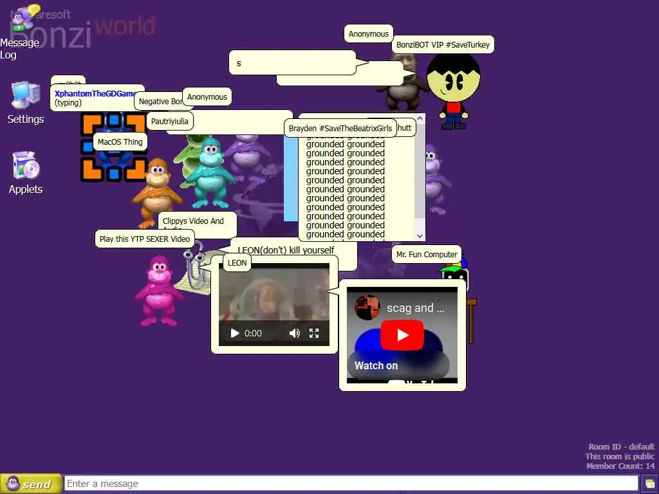Click the realistic gorilla character

coord(402,84)
